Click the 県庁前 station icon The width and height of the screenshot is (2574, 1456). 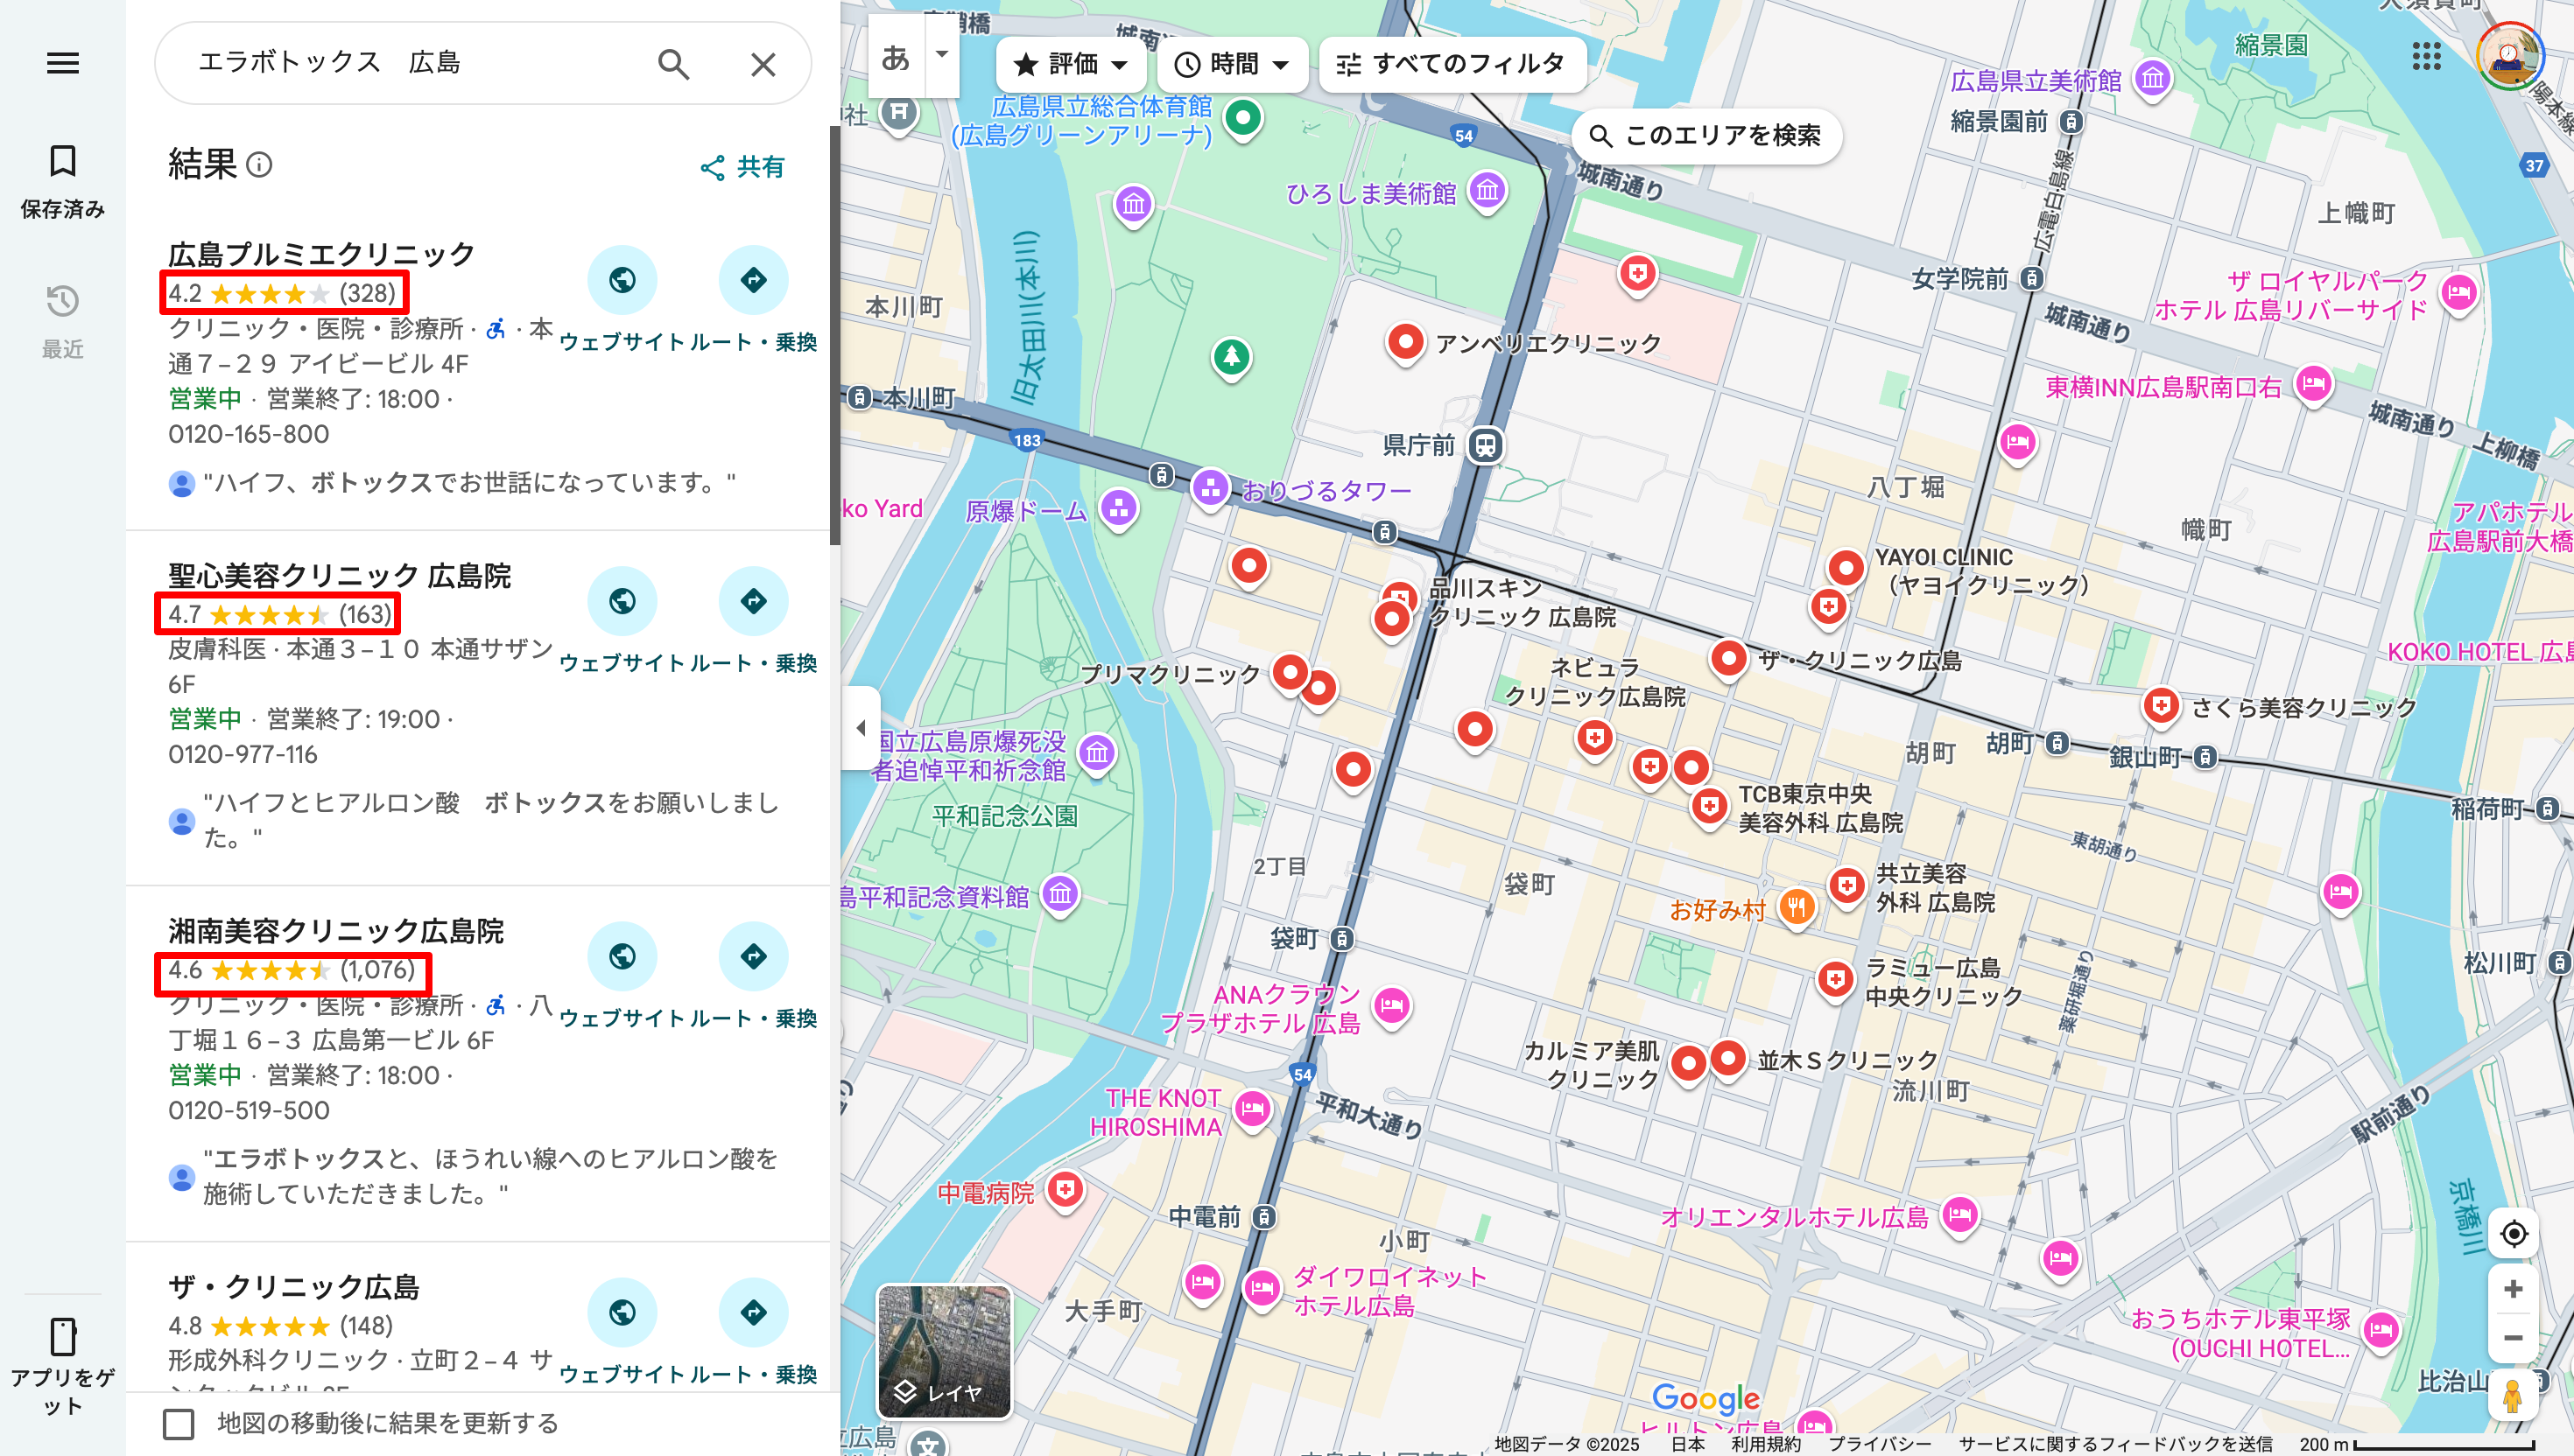(1486, 445)
